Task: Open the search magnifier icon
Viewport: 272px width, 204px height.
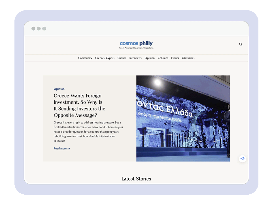Action: pos(241,44)
